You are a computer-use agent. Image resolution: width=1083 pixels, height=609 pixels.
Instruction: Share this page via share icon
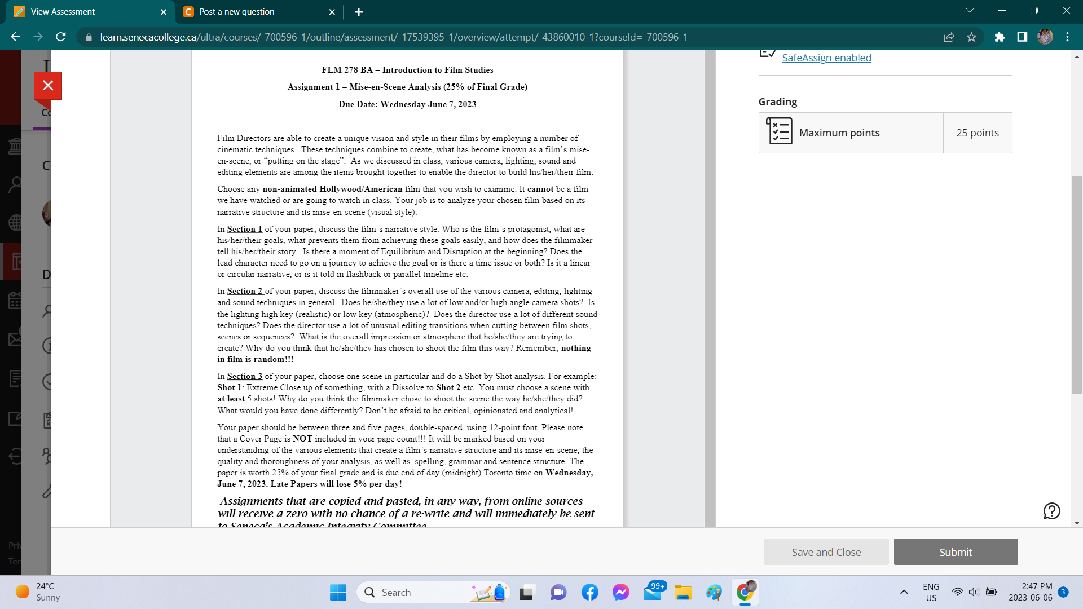(x=949, y=37)
